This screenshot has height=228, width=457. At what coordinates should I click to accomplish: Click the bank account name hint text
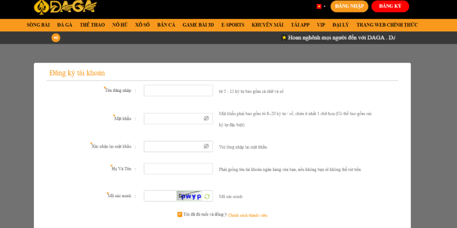290,169
